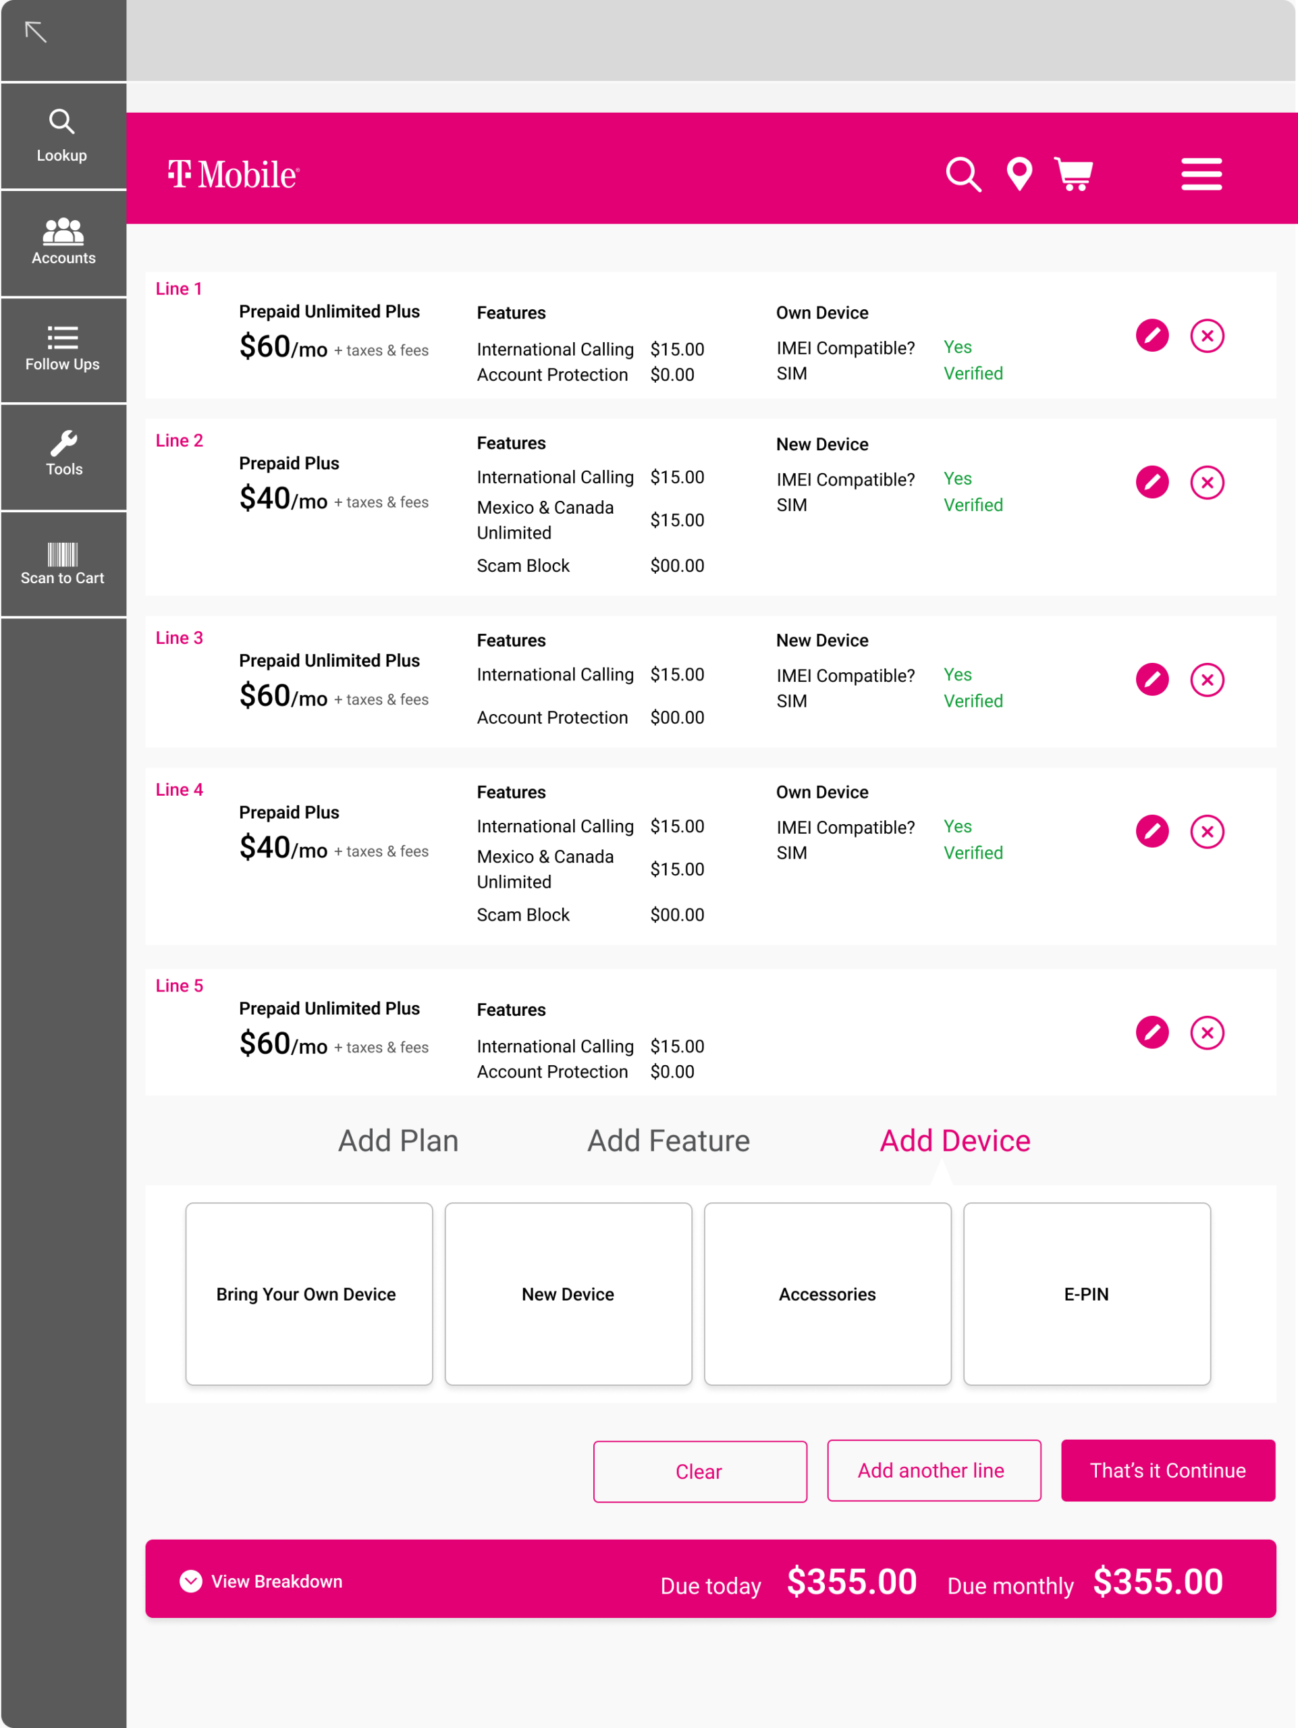Expand View Breakdown chevron

(x=190, y=1581)
